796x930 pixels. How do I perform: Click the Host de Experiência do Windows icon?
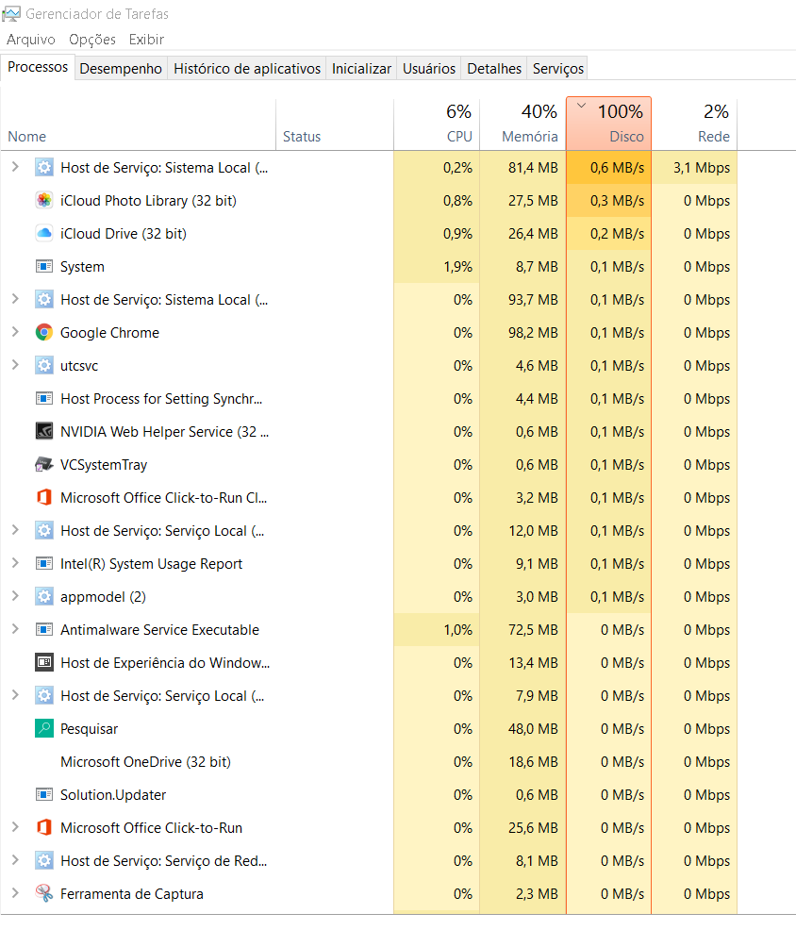(44, 662)
